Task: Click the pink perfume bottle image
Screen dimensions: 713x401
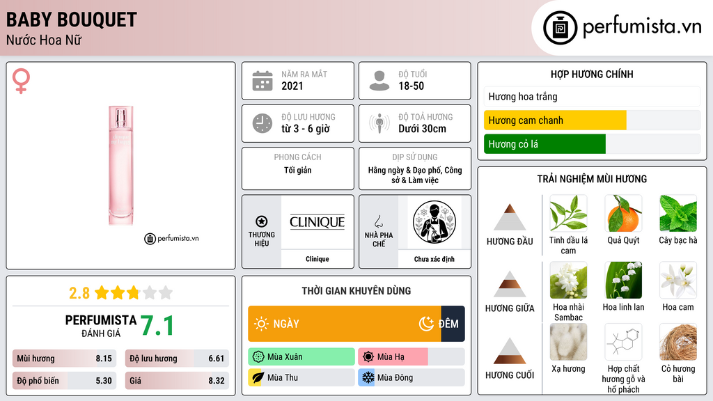Action: pyautogui.click(x=121, y=166)
